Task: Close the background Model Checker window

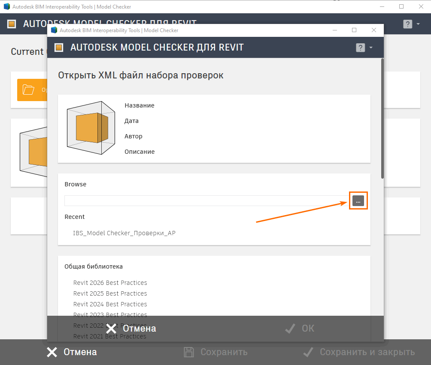Action: (x=421, y=6)
